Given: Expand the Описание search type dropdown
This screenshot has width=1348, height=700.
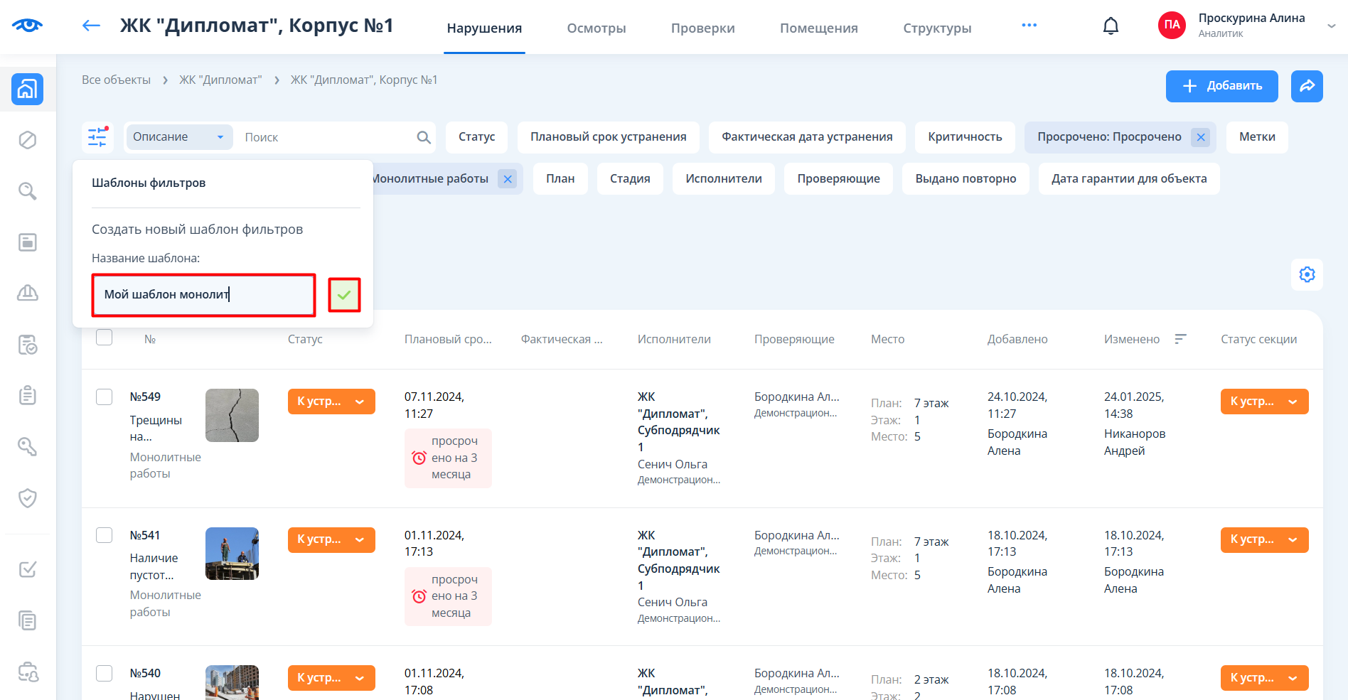Looking at the screenshot, I should coord(179,137).
